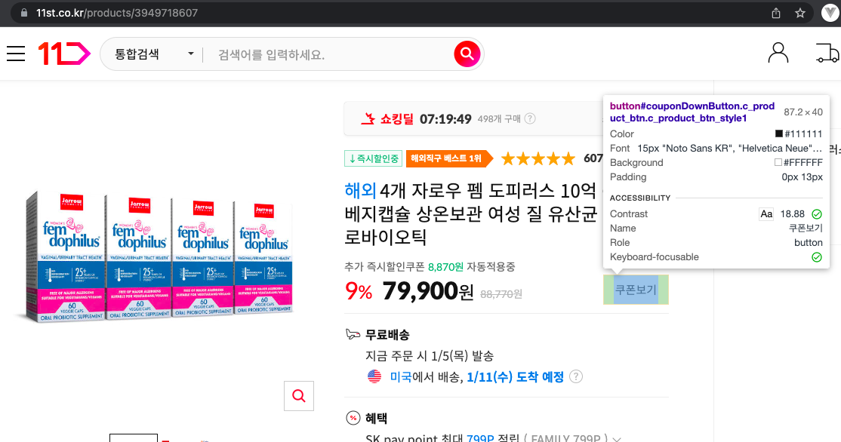Click the 8,870원 instant coupon amount
841x442 pixels.
pos(445,267)
